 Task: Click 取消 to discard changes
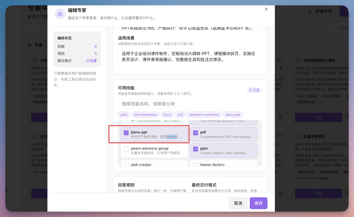pyautogui.click(x=238, y=203)
